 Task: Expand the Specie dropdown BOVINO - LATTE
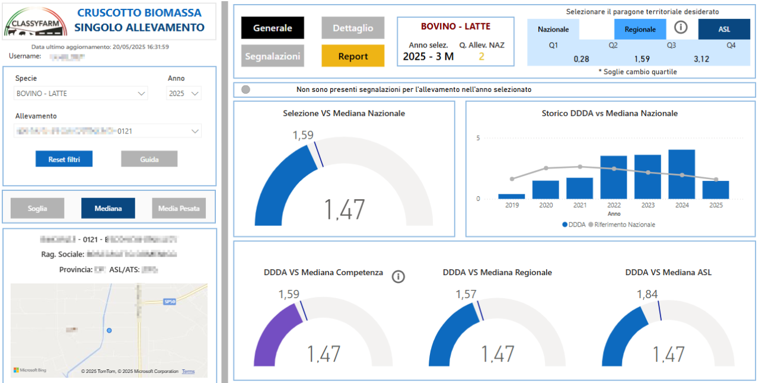click(x=81, y=93)
